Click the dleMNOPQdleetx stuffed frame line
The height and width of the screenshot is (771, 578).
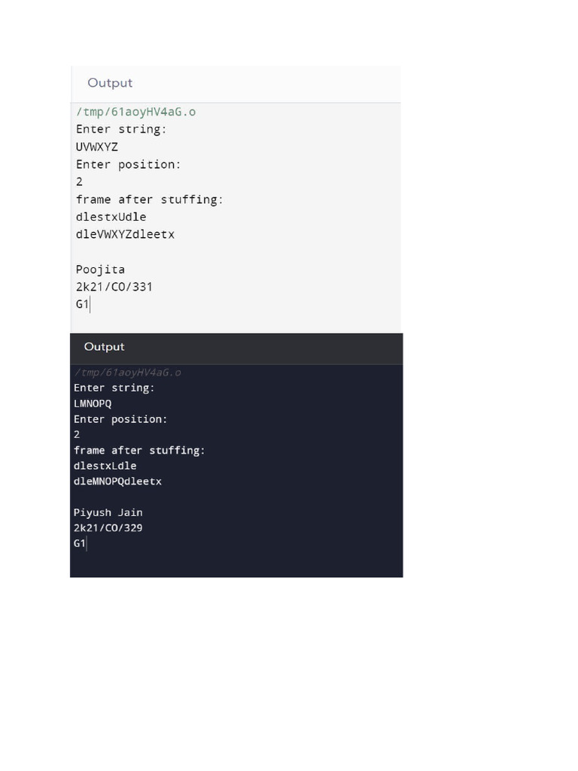coord(117,481)
